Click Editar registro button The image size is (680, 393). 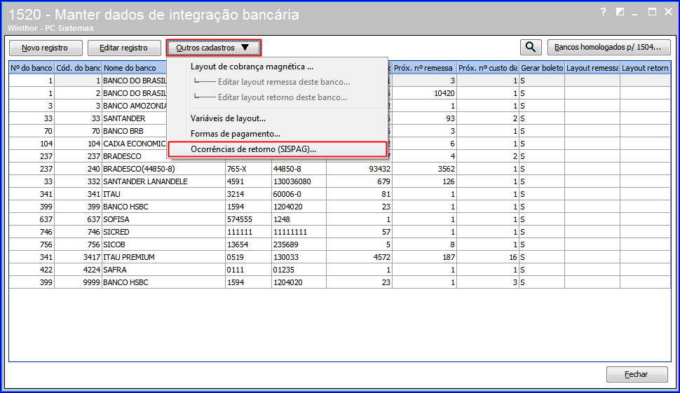pyautogui.click(x=124, y=48)
